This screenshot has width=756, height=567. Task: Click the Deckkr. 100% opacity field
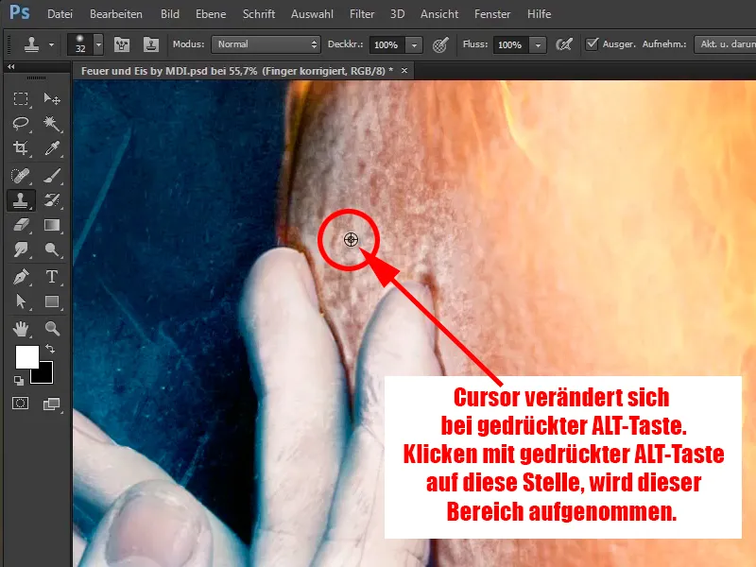point(387,44)
